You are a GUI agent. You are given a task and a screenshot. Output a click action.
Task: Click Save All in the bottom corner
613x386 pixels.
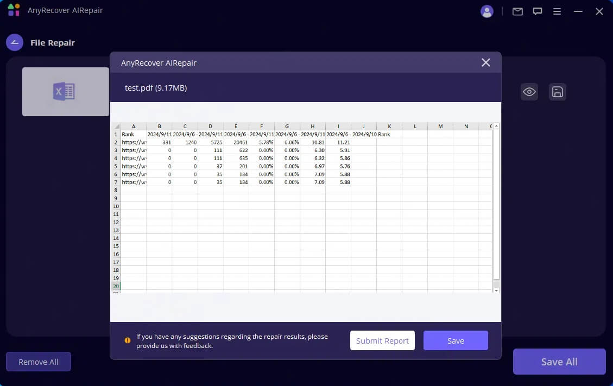pyautogui.click(x=559, y=361)
